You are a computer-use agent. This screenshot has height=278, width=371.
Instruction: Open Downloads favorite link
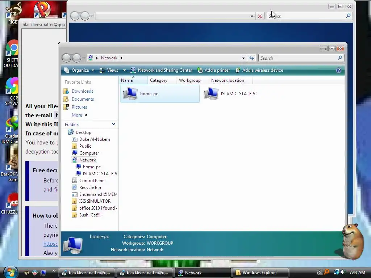point(82,91)
